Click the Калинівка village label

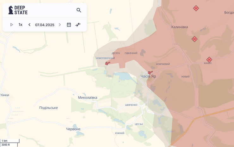[180, 27]
